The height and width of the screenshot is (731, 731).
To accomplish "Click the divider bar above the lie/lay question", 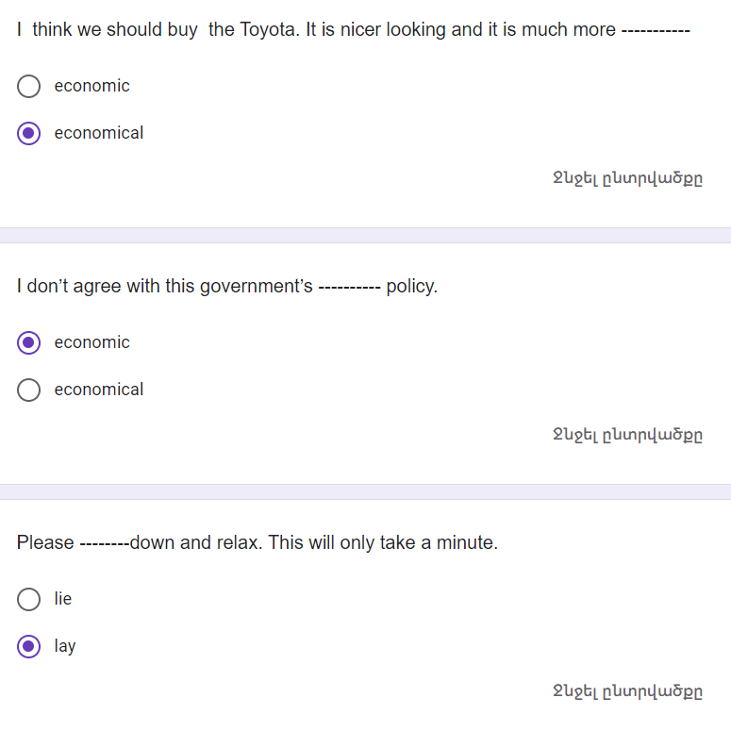I will pyautogui.click(x=365, y=491).
